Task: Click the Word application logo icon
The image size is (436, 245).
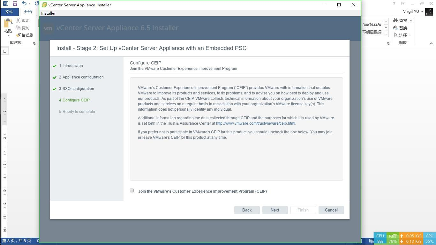Action: tap(5, 4)
